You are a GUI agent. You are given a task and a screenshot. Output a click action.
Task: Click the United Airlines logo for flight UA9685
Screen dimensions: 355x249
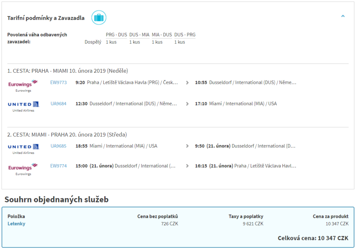click(23, 147)
